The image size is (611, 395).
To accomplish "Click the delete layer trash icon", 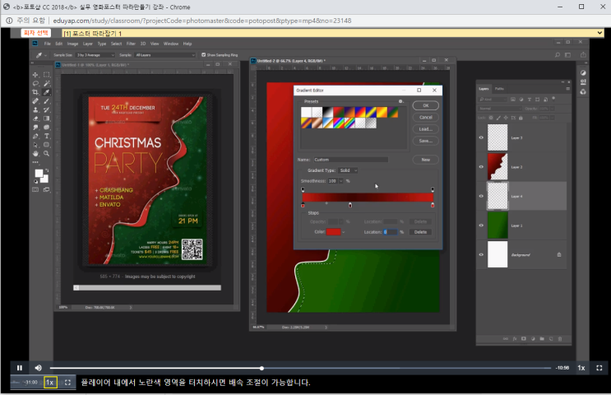I will [x=560, y=339].
